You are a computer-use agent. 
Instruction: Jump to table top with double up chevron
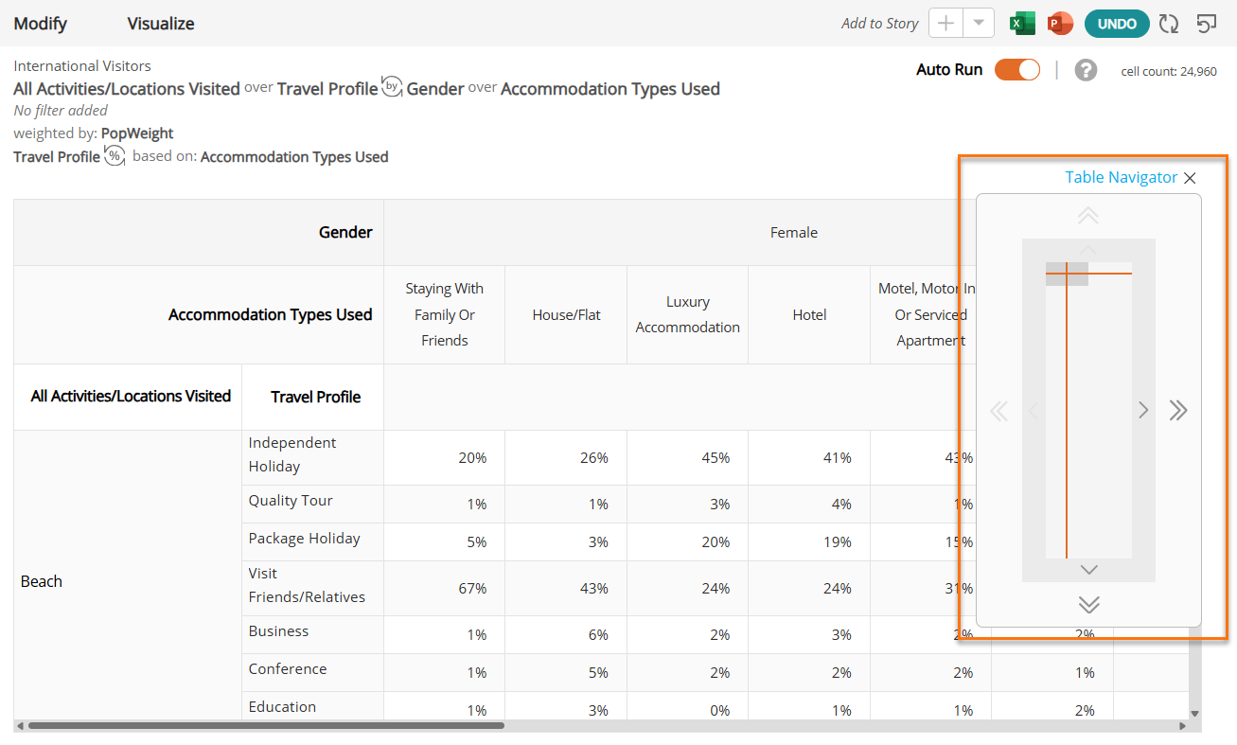(x=1088, y=216)
